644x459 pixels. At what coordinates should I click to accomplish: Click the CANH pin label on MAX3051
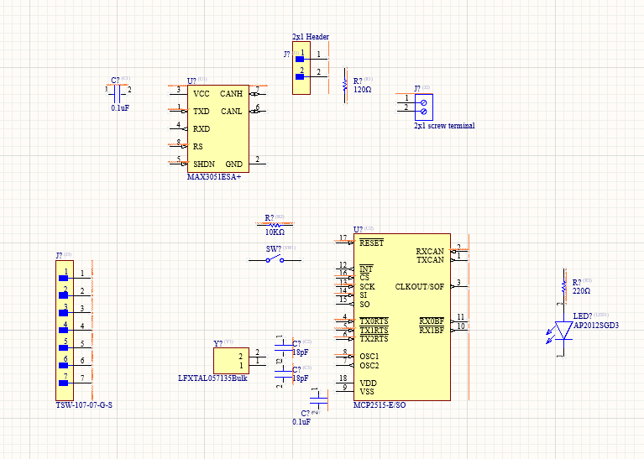231,94
